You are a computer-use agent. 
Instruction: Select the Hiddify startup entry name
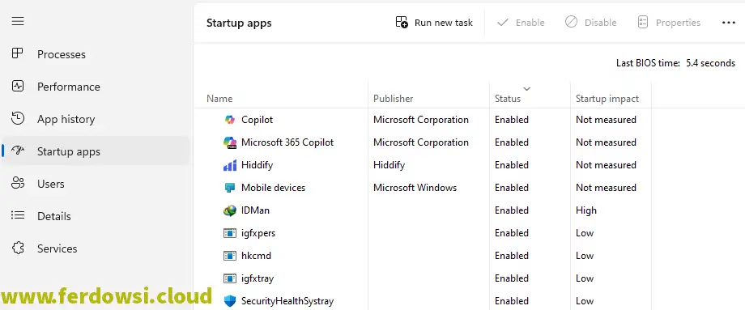click(257, 165)
